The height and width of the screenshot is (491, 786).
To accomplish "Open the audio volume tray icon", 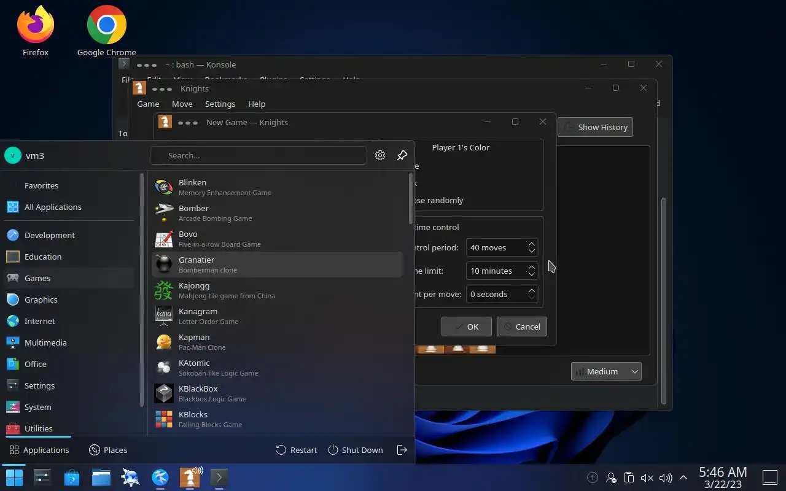I will coord(665,477).
